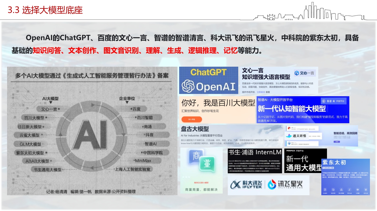The image size is (377, 211).
Task: Click the infographic headline about 生成式人工智能服务管理暂行办法
Action: (92, 75)
